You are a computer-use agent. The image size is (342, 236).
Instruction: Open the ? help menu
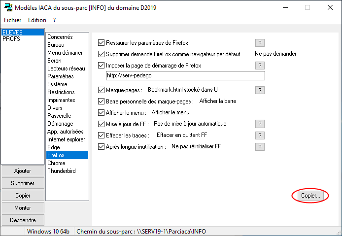(54, 20)
